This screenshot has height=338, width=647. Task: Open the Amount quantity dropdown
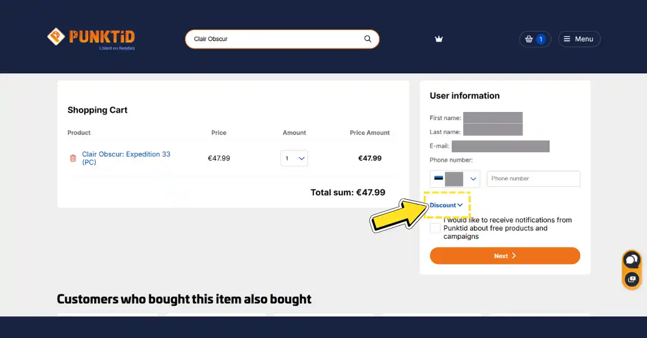(294, 158)
